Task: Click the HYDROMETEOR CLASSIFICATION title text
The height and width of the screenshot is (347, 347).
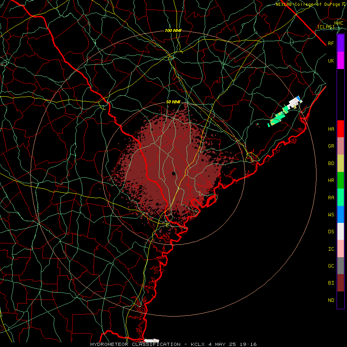Action: click(x=135, y=344)
